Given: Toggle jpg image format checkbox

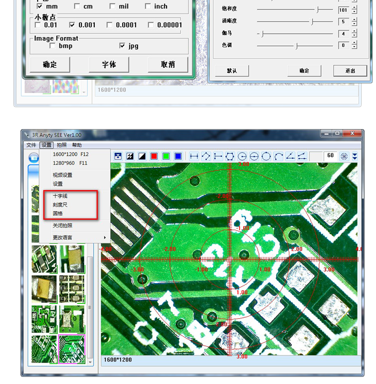Looking at the screenshot, I should pyautogui.click(x=122, y=46).
